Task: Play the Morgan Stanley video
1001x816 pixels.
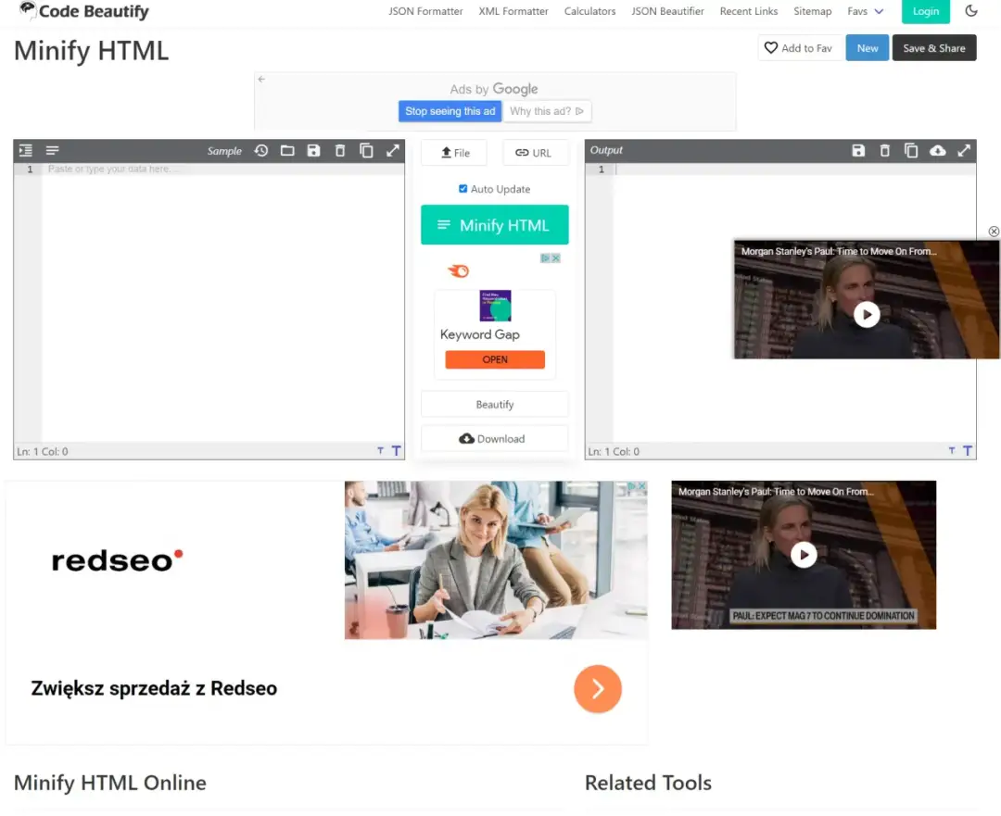Action: pos(867,314)
